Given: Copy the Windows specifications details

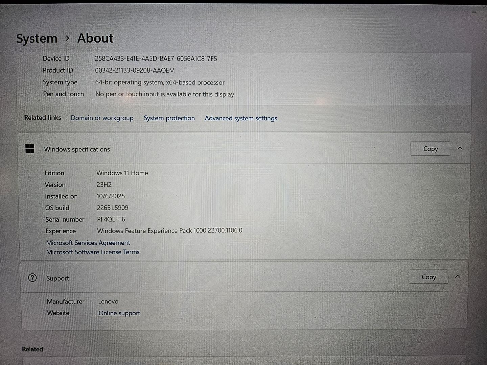Looking at the screenshot, I should pyautogui.click(x=431, y=149).
